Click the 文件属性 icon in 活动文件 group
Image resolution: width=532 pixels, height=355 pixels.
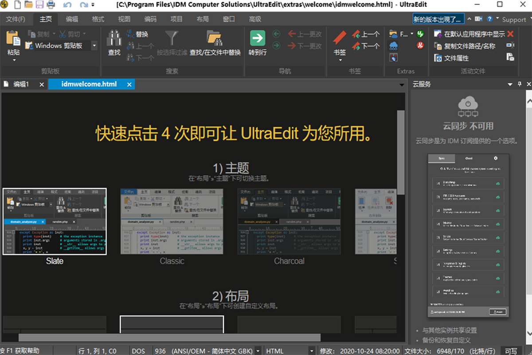coord(439,57)
